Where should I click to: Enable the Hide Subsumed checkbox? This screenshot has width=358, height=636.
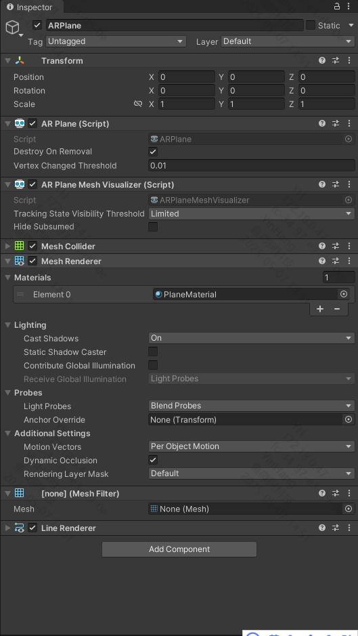pyautogui.click(x=153, y=227)
